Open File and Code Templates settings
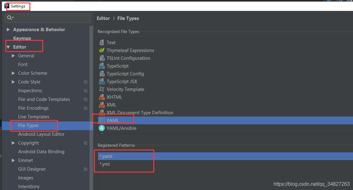 44,99
